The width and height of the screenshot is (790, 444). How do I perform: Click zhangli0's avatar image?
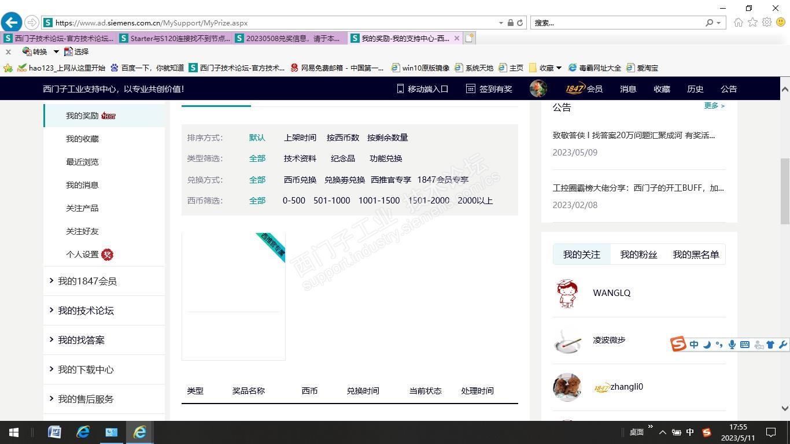coord(567,387)
